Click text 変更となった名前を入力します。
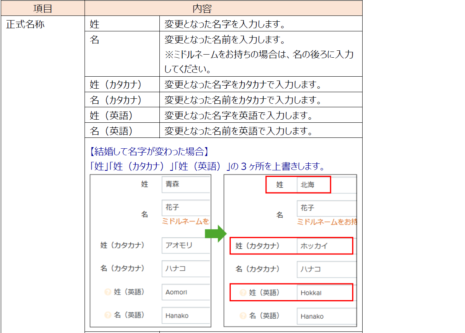Screen dimensions: 465x333 [225, 39]
